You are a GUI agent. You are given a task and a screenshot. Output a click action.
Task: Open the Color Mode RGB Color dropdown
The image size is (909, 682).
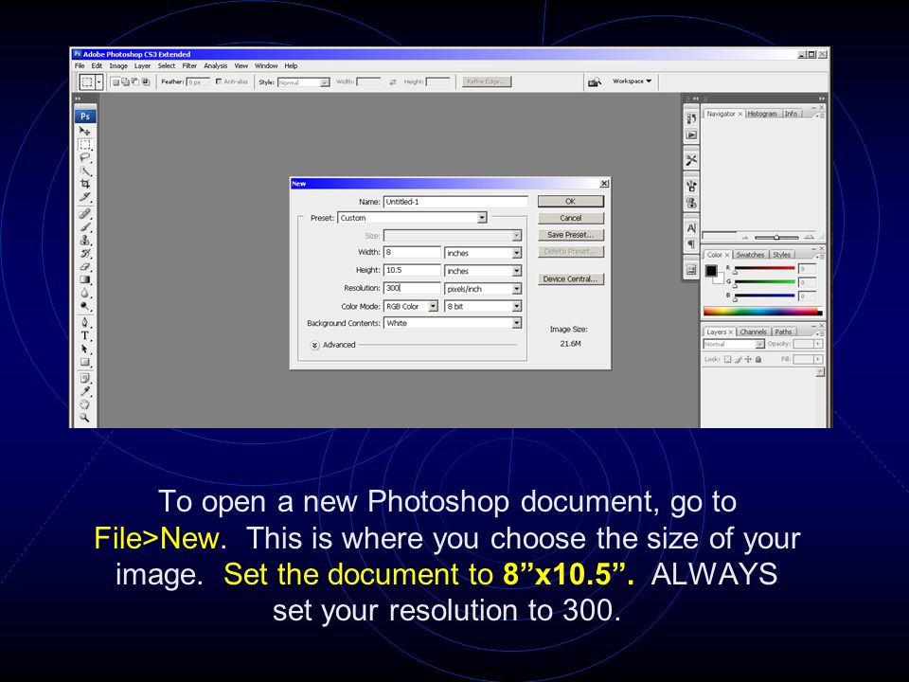(411, 306)
